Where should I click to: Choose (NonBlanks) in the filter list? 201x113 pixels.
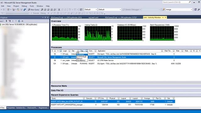82,60
